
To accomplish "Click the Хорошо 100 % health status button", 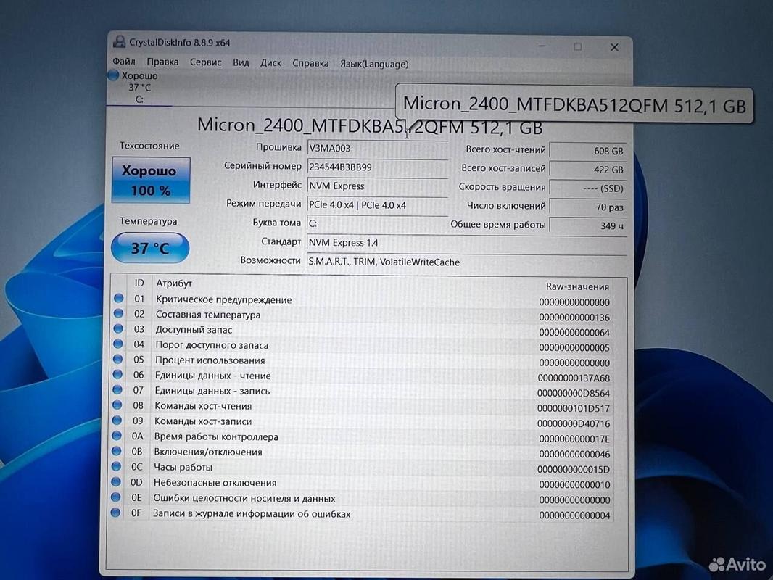I will tap(151, 181).
